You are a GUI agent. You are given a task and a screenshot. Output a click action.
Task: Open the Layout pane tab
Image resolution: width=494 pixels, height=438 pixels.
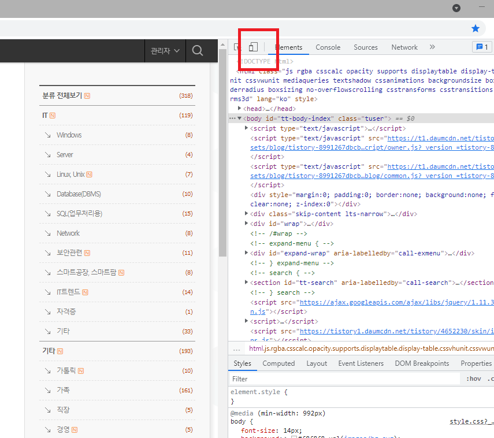click(317, 363)
